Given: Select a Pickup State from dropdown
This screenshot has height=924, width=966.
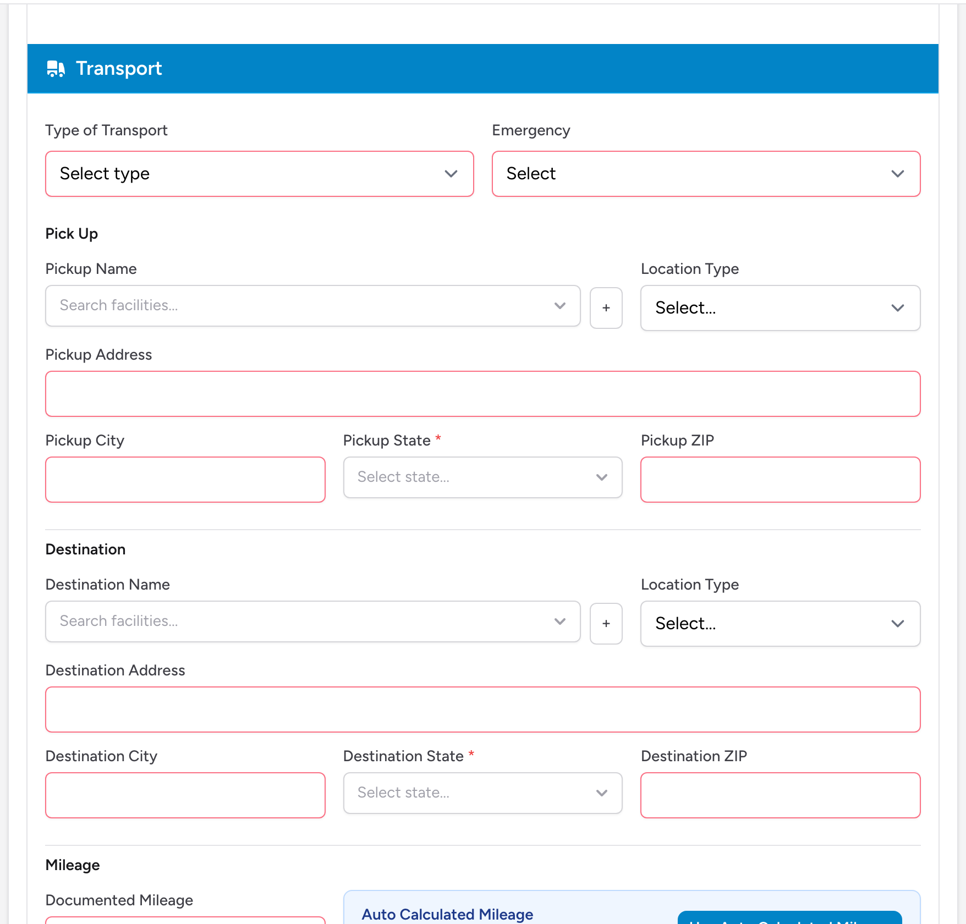Looking at the screenshot, I should (x=482, y=477).
